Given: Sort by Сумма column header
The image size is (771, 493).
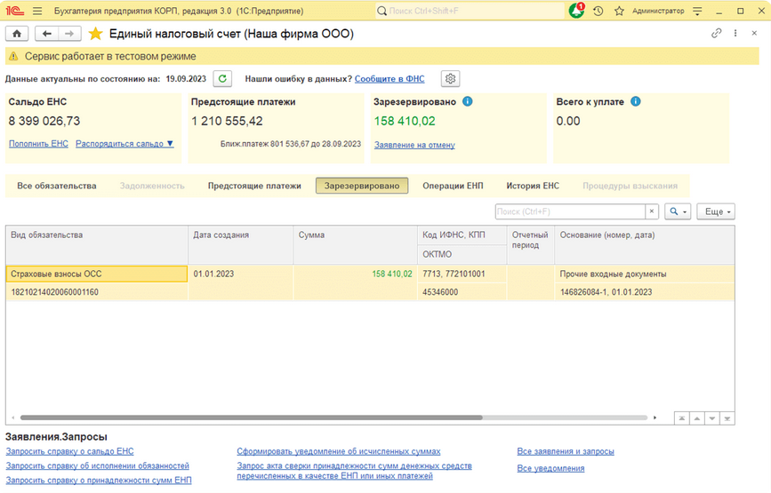Looking at the screenshot, I should [356, 244].
